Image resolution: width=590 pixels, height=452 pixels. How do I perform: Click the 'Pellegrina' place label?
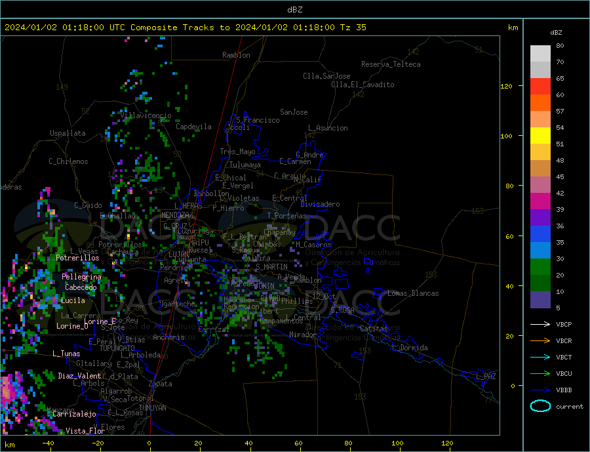82,277
